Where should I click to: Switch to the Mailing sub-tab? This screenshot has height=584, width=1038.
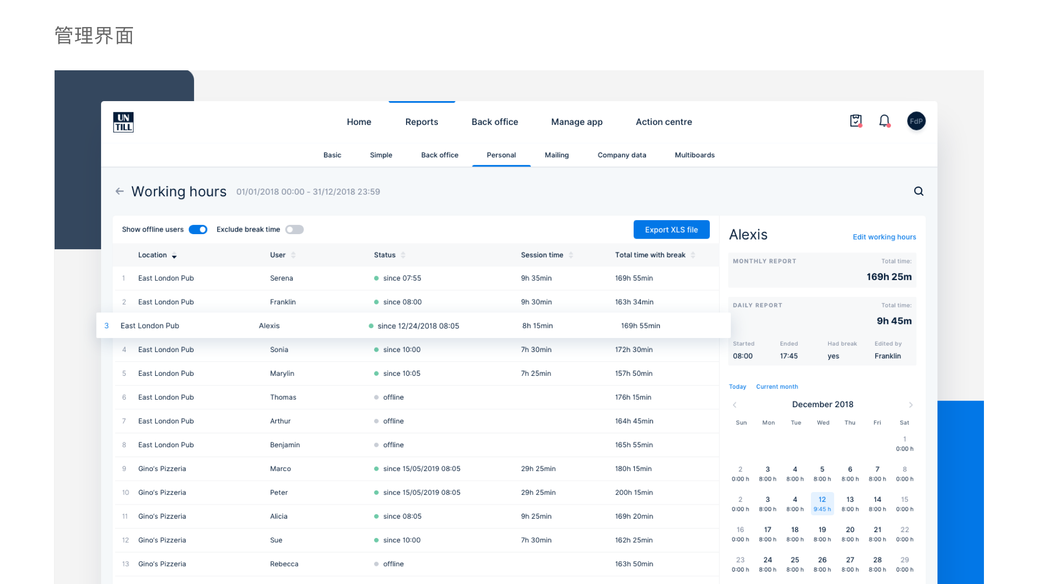(x=556, y=155)
